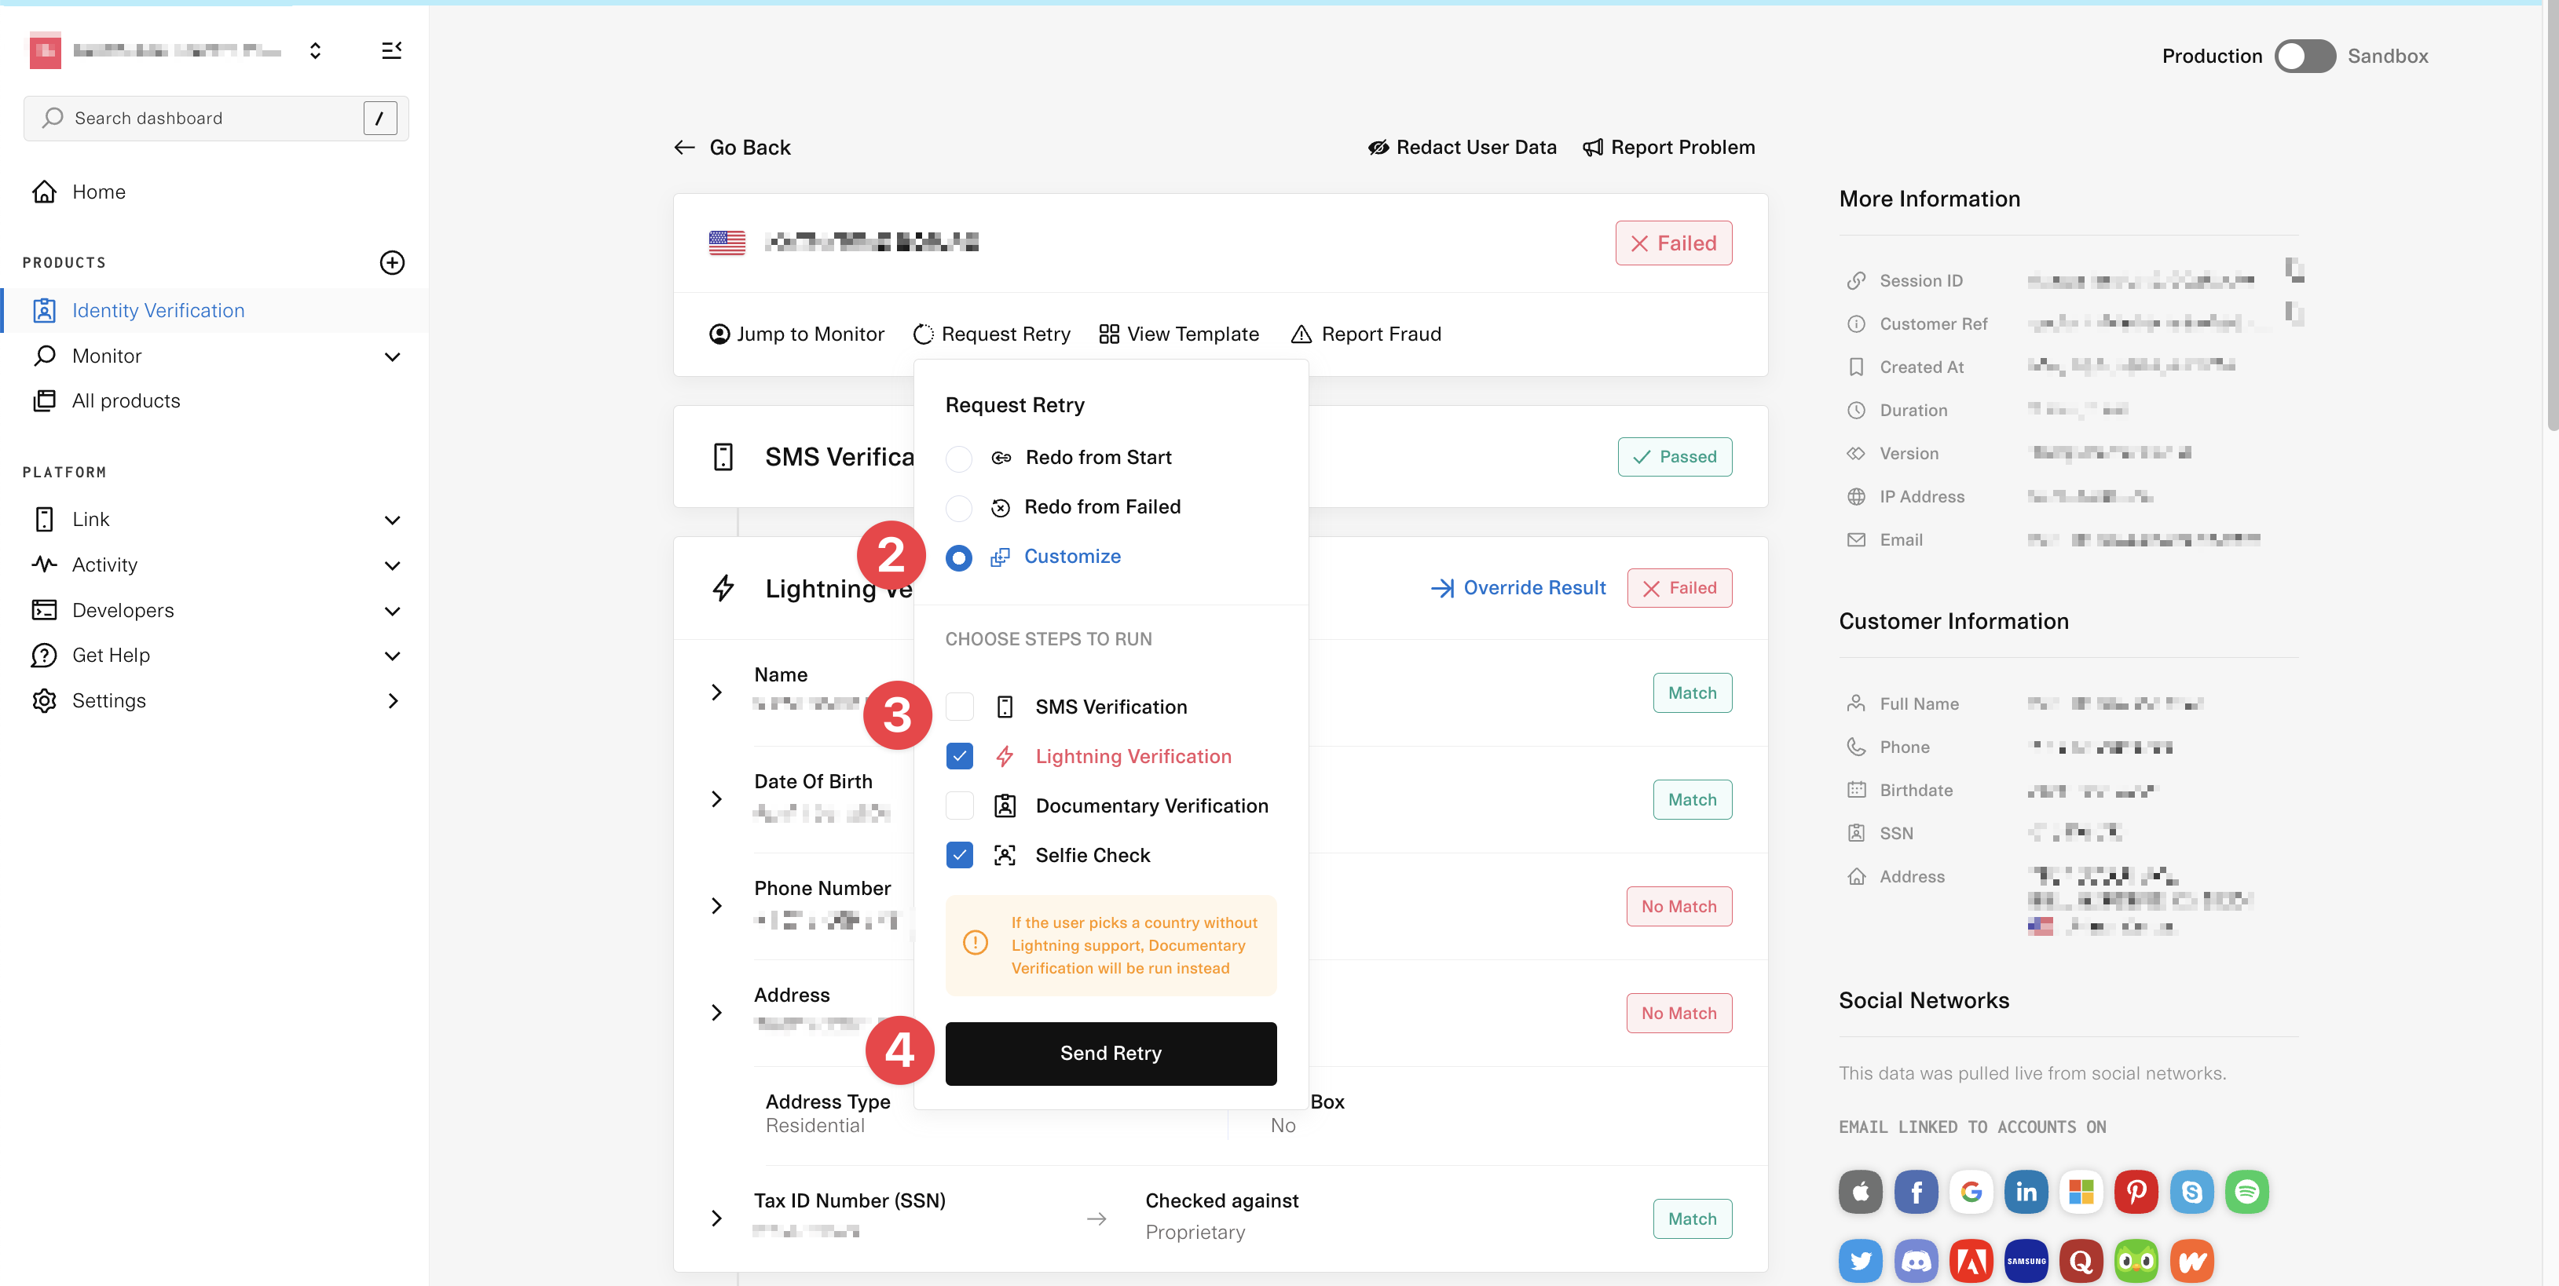Screen dimensions: 2559x1286
Task: Click the collapse sidebar icon
Action: pyautogui.click(x=391, y=51)
